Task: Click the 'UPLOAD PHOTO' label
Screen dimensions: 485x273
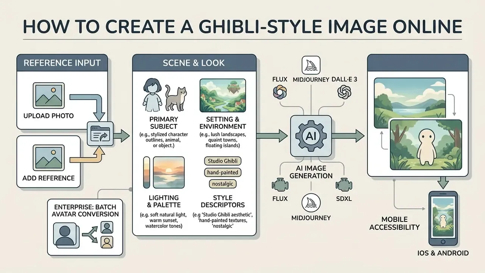Action: coord(48,115)
